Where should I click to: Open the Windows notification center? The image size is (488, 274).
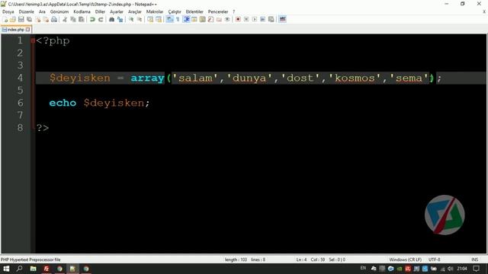[476, 269]
